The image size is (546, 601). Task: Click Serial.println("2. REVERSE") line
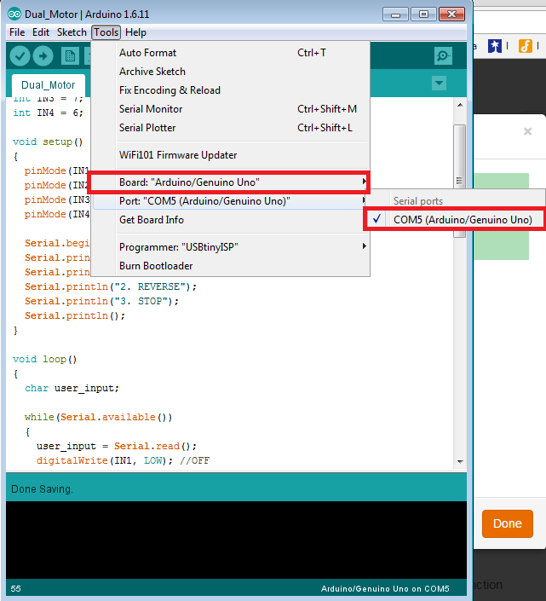click(111, 287)
